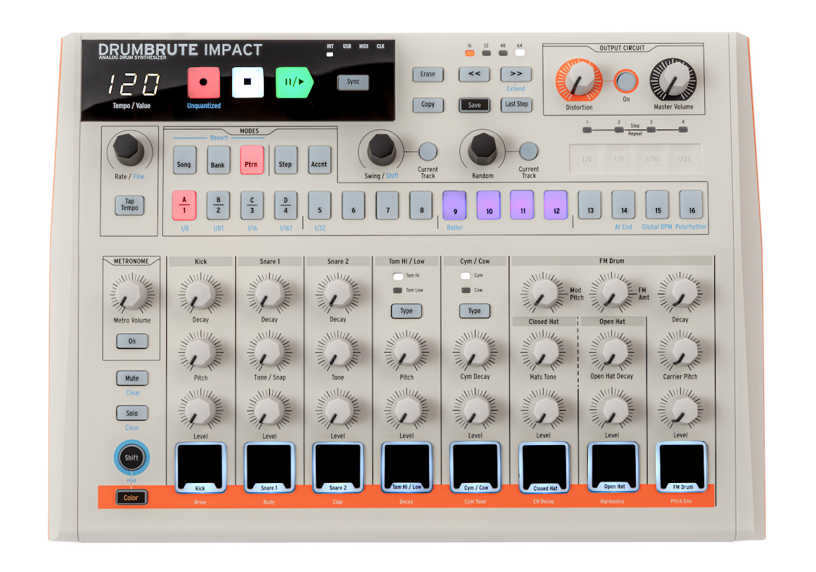816x572 pixels.
Task: Click the Save button
Action: point(474,104)
